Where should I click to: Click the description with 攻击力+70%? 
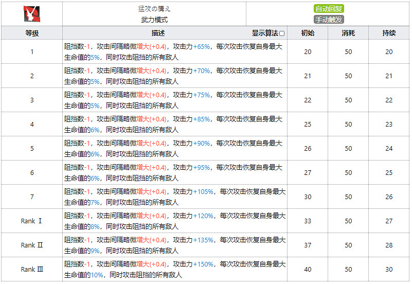tap(175, 76)
